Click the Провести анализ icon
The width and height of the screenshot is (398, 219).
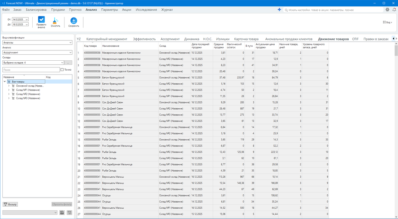pyautogui.click(x=41, y=20)
